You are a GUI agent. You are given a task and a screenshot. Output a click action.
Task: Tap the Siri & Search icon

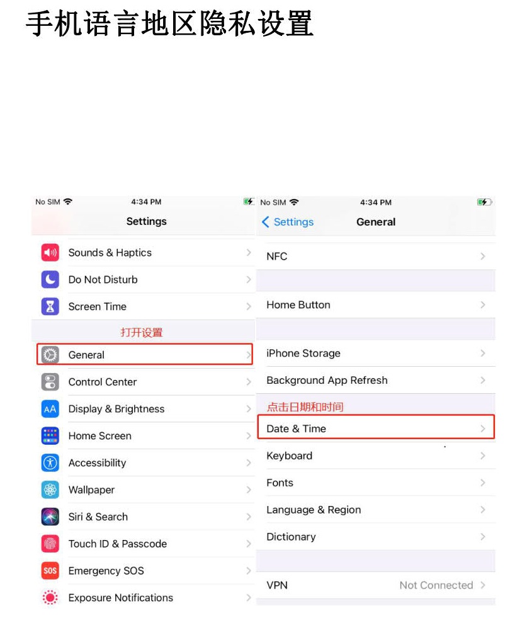click(50, 517)
